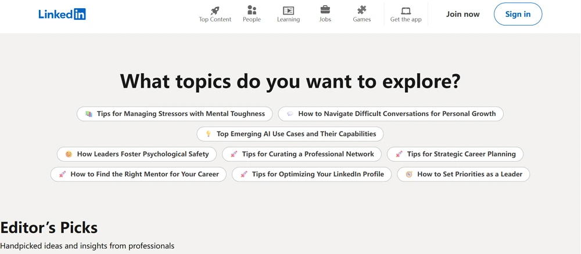Click the Editor's Picks heading
Viewport: 581px width, 254px height.
tap(49, 227)
